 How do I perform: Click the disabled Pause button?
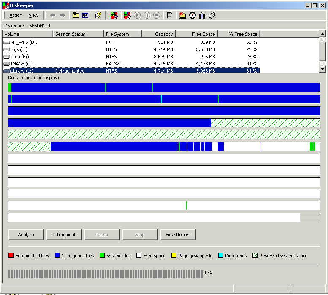(102, 235)
